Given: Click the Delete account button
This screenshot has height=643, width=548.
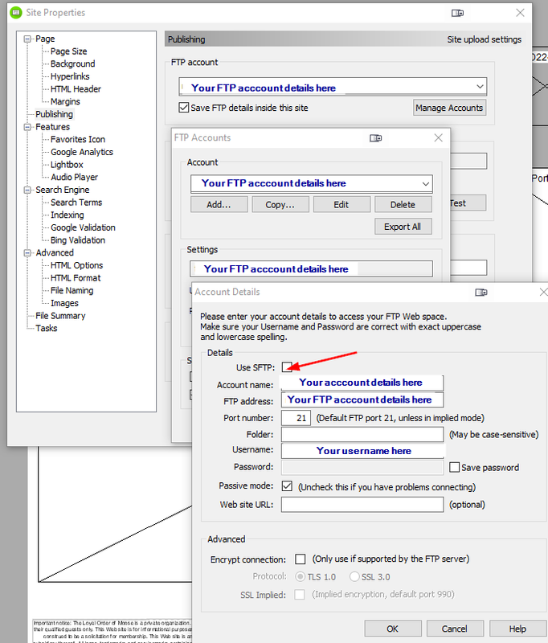Looking at the screenshot, I should click(x=403, y=204).
